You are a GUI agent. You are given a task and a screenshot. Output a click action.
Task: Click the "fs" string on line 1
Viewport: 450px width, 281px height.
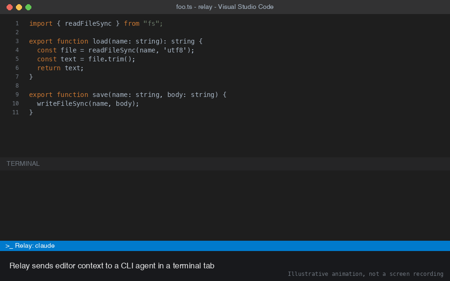point(151,23)
